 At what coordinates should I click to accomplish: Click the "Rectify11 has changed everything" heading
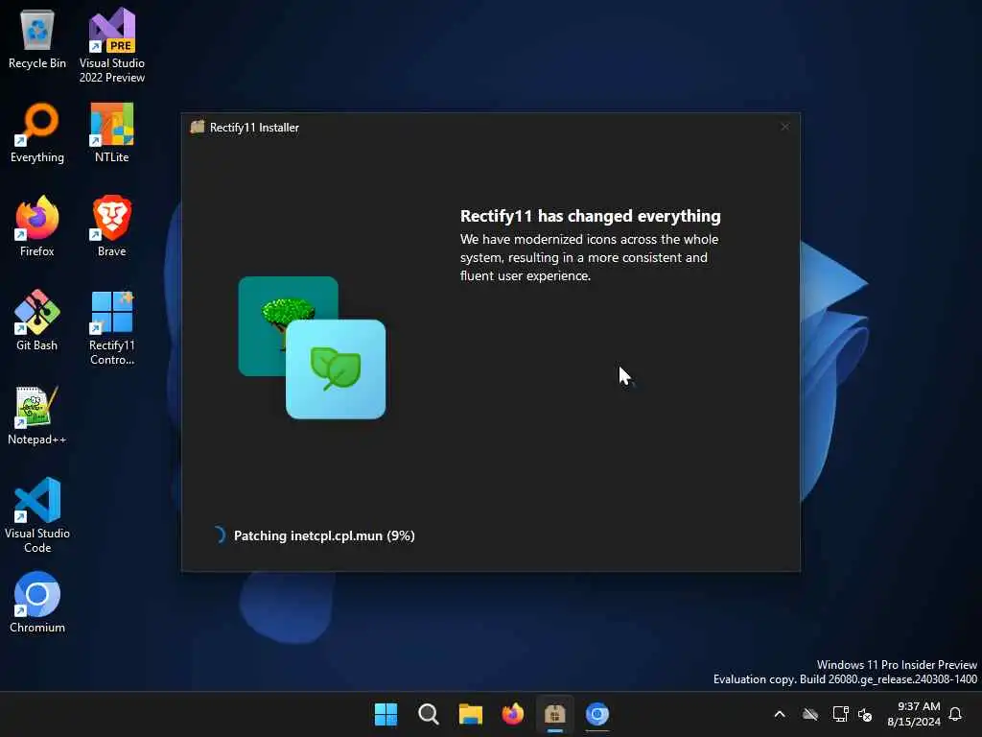[x=591, y=216]
